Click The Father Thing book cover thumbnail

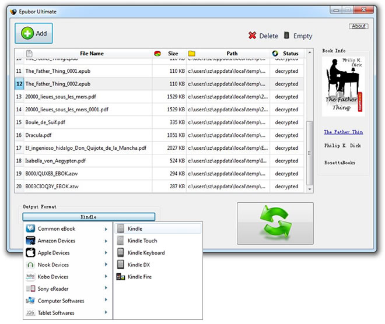343,86
